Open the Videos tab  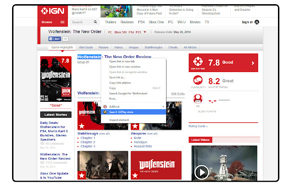point(118,47)
